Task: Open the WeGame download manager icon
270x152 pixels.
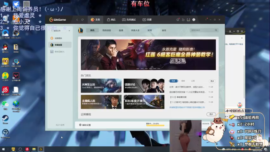Action: coord(188,20)
